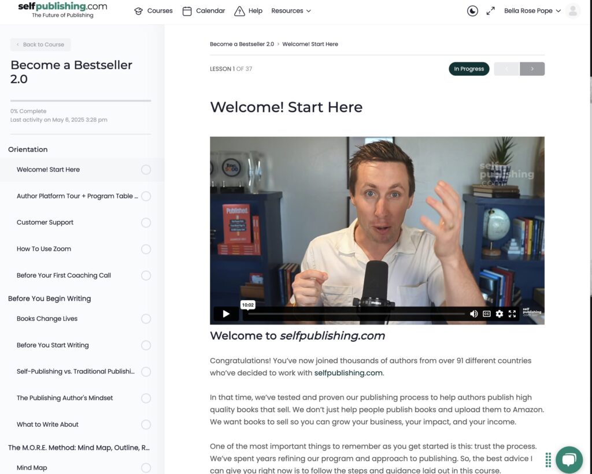The height and width of the screenshot is (474, 592).
Task: Open Before Your First Coaching Call lesson
Action: [64, 275]
